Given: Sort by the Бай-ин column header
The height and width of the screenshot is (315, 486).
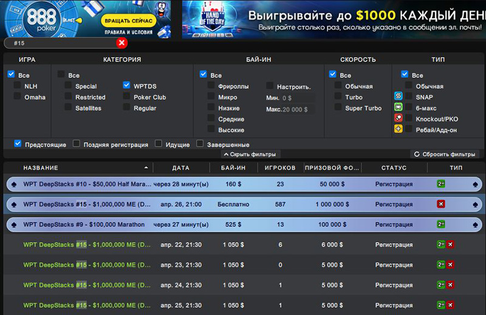Looking at the screenshot, I should tap(233, 168).
